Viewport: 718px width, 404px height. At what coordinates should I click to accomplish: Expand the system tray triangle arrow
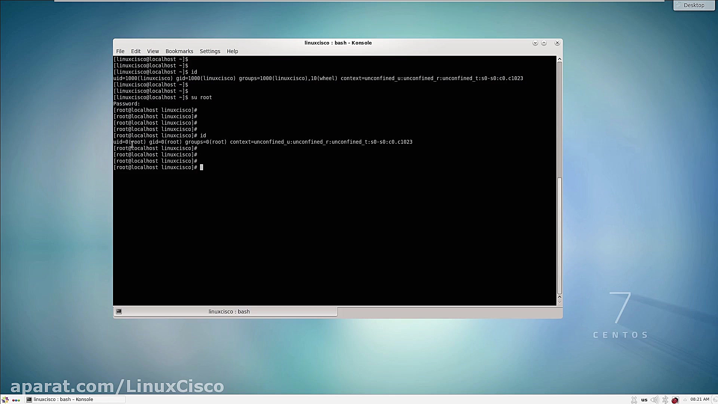(685, 400)
